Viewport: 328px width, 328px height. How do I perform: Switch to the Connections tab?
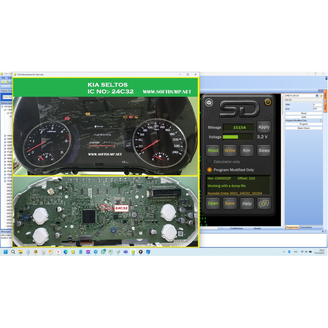click(306, 227)
